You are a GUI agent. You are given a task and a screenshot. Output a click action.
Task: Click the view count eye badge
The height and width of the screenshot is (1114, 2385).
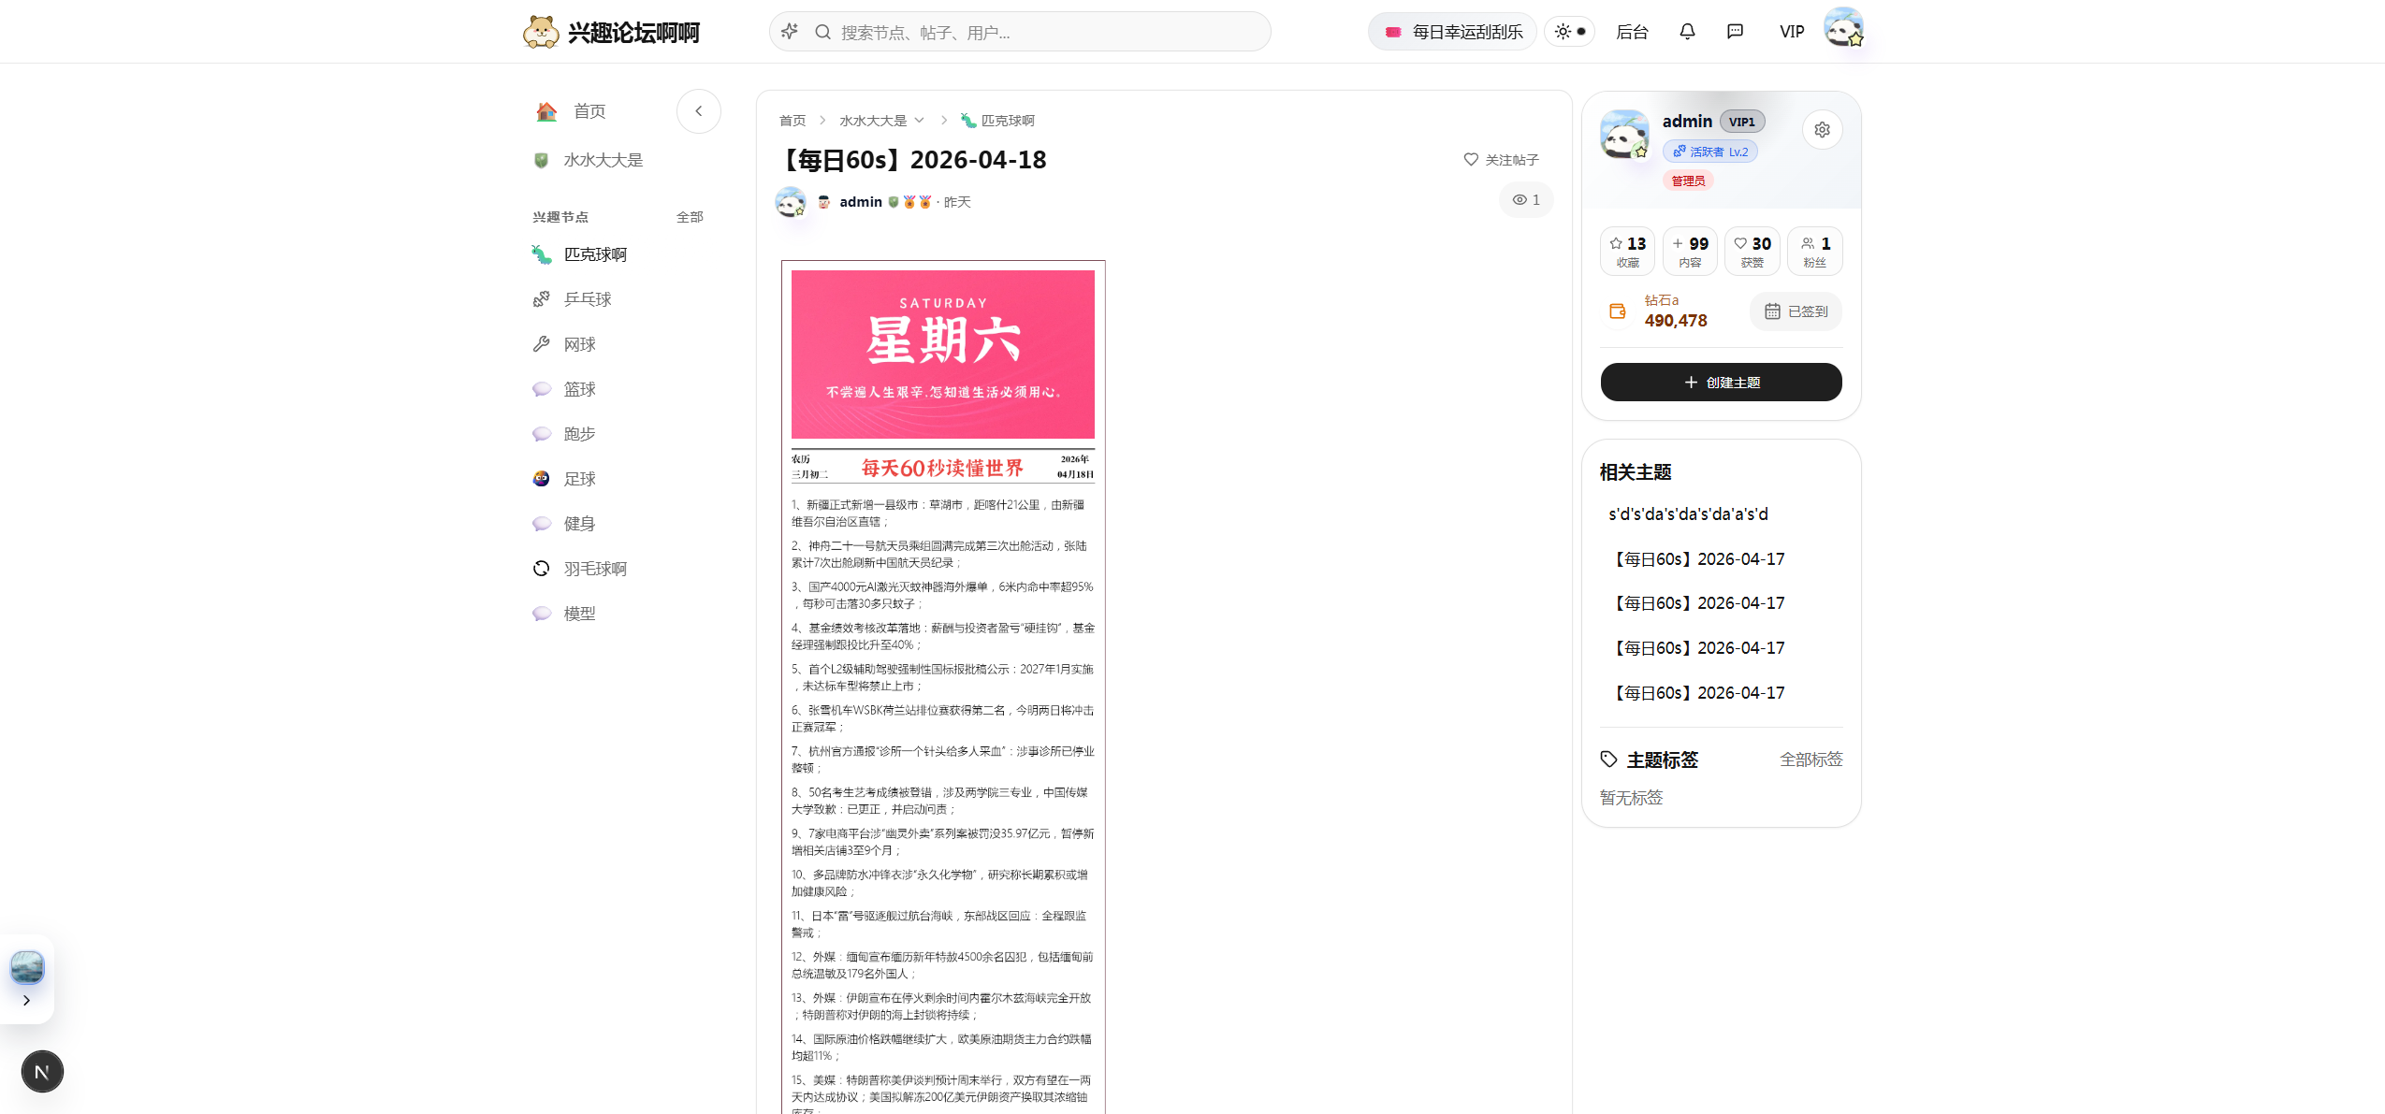pyautogui.click(x=1526, y=200)
